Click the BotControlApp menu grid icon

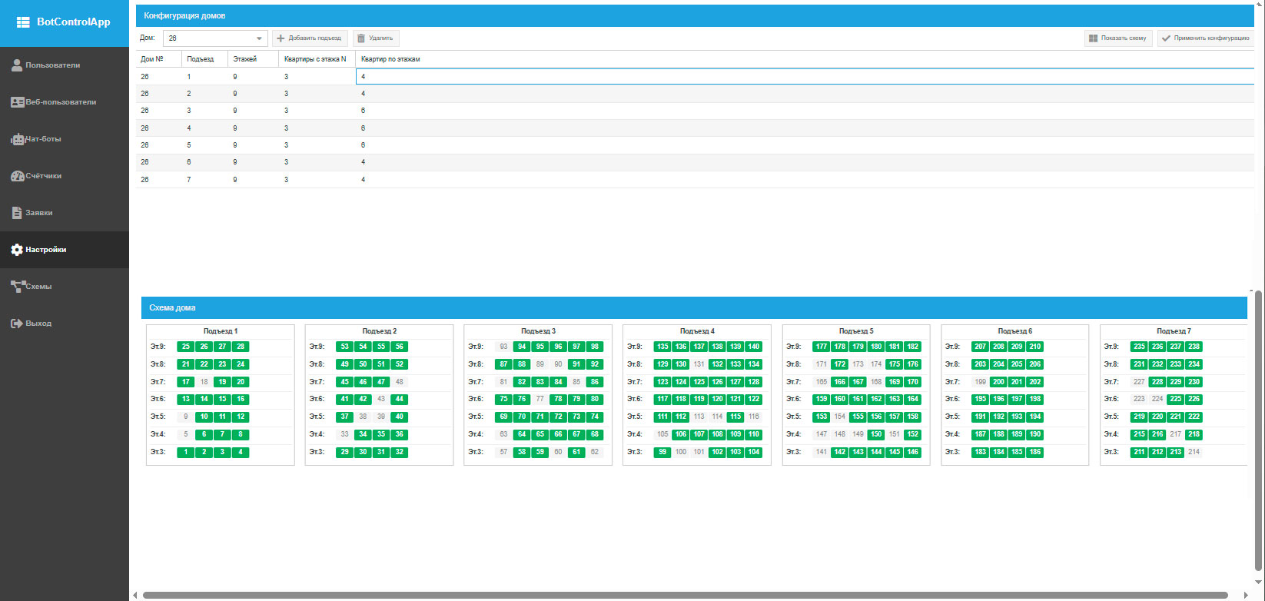23,22
